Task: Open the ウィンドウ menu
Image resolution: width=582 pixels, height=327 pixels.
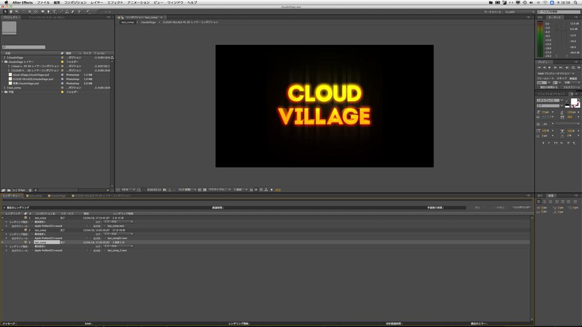Action: (x=175, y=3)
